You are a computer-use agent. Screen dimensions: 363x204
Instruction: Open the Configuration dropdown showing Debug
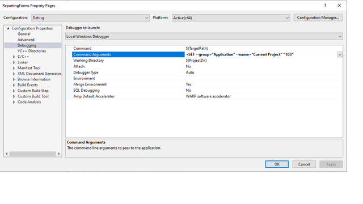point(90,18)
